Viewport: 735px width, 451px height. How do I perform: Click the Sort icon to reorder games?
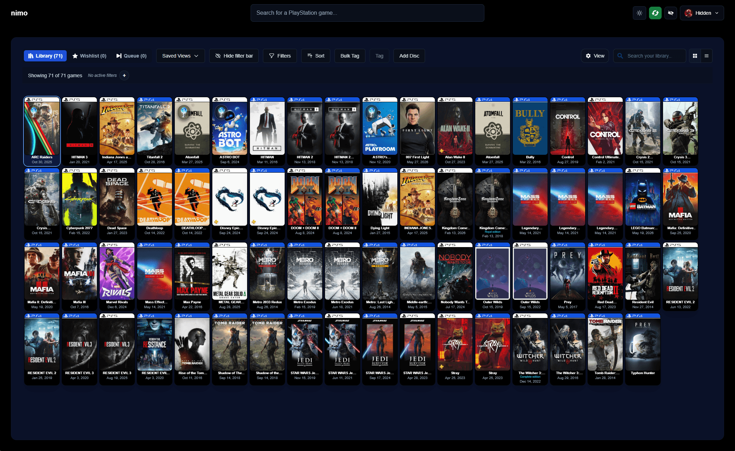click(x=310, y=55)
